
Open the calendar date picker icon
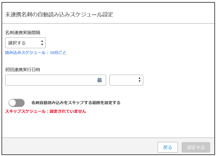[x=99, y=80]
